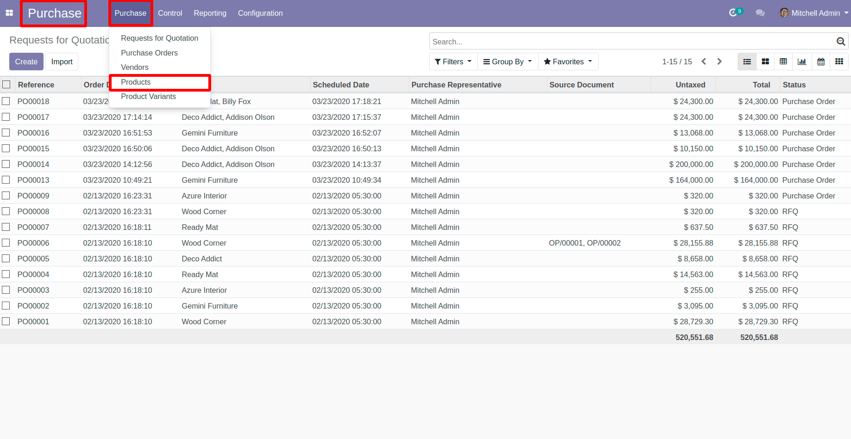Check the box for PO00016

click(6, 133)
